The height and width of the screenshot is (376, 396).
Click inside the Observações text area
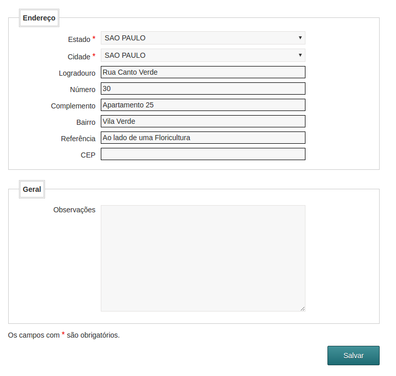[x=203, y=258]
